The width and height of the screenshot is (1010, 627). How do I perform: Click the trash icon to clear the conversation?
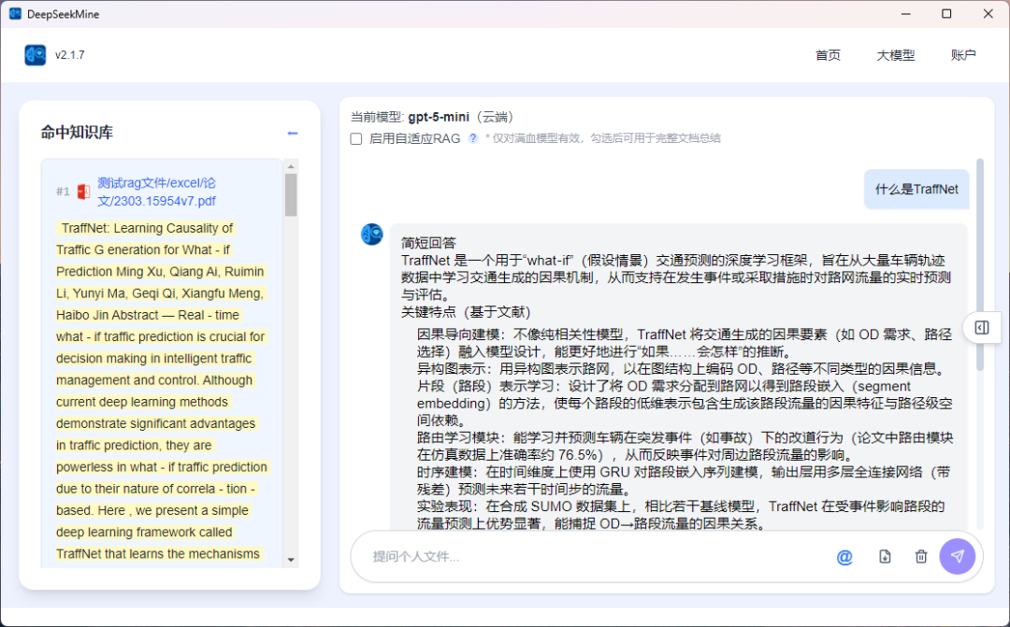coord(920,556)
